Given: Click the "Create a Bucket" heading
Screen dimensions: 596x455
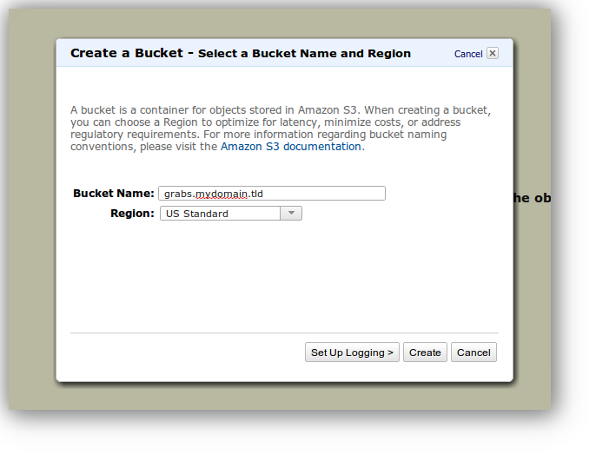Looking at the screenshot, I should [x=126, y=53].
